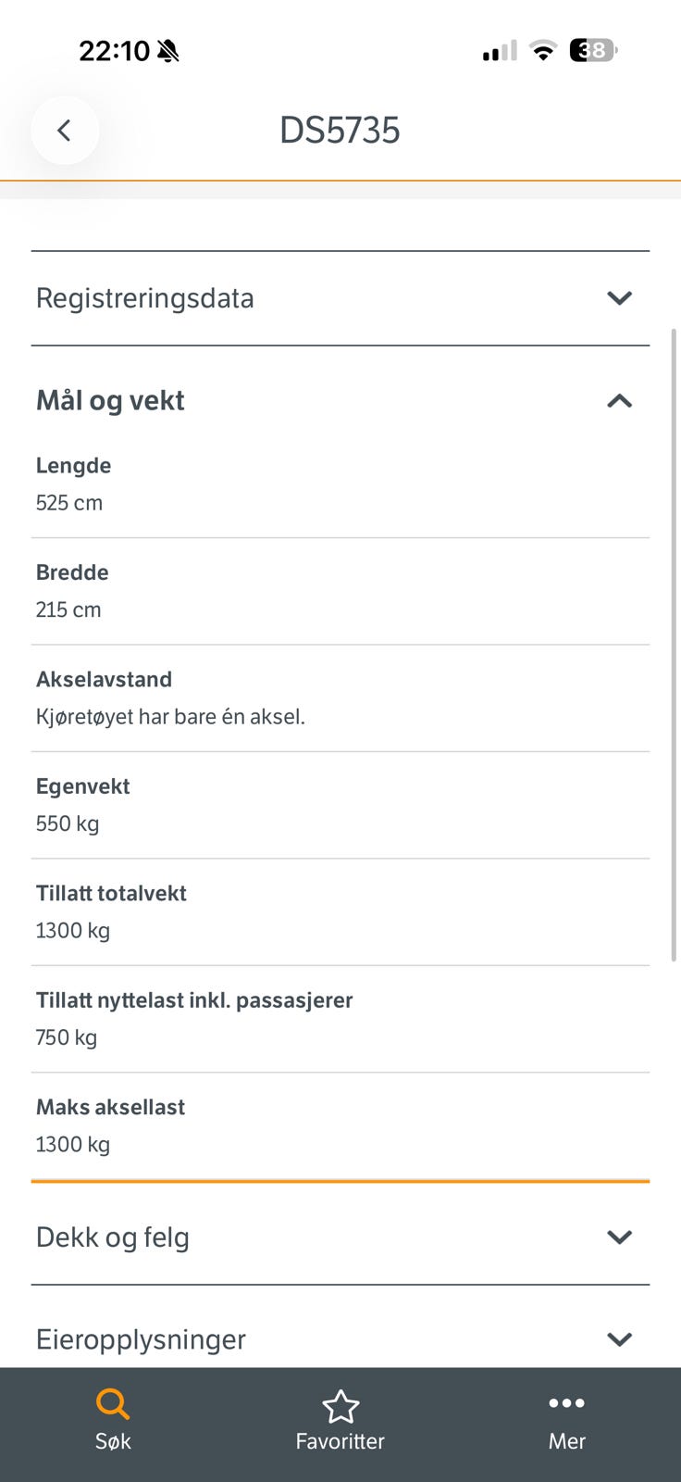Collapse the Mål og vekt chevron
The width and height of the screenshot is (681, 1482).
(x=619, y=401)
